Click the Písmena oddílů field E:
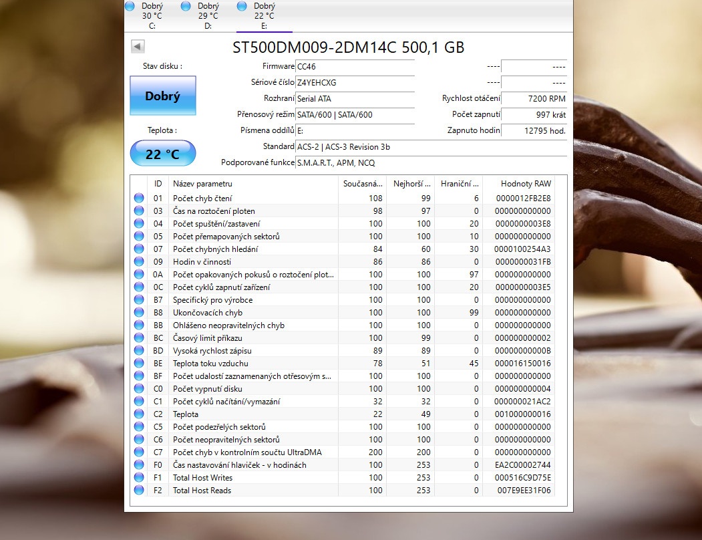Viewport: 702px width, 540px height. point(355,131)
